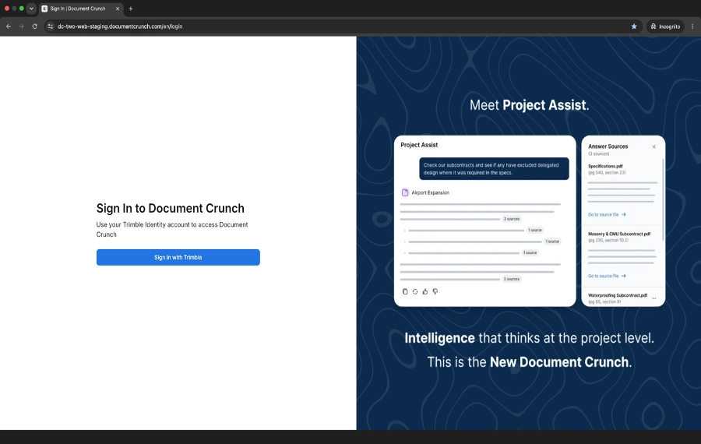Open the Incognito profile indicator
This screenshot has height=444, width=701.
pos(665,26)
